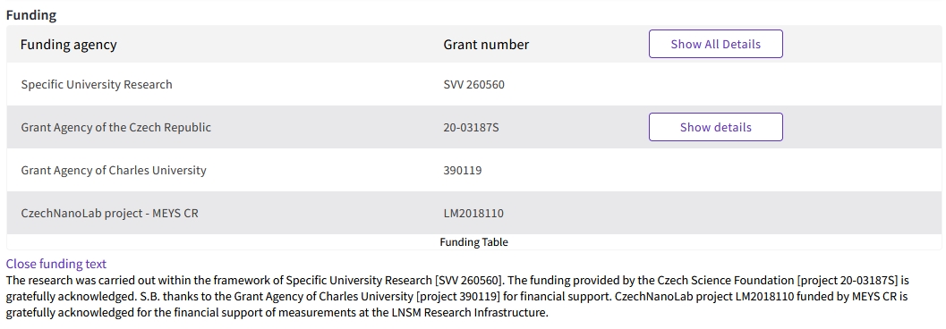Click grant number SVV 260560

(474, 84)
